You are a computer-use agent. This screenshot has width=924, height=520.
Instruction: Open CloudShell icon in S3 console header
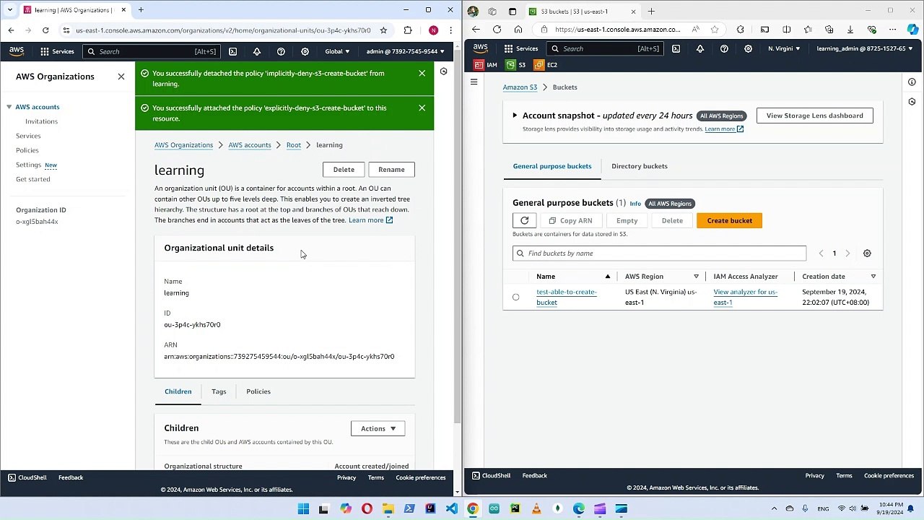click(x=676, y=48)
